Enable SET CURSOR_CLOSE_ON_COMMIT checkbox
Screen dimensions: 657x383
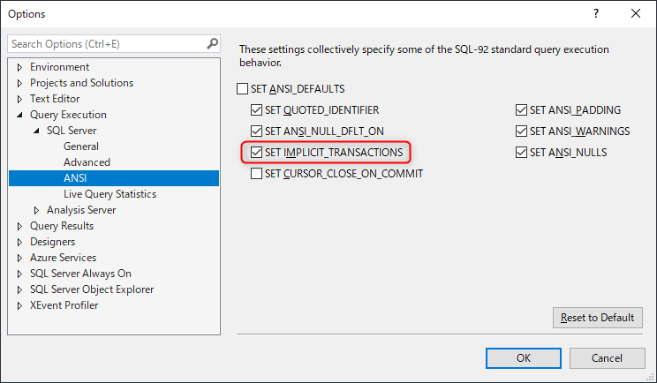[257, 174]
